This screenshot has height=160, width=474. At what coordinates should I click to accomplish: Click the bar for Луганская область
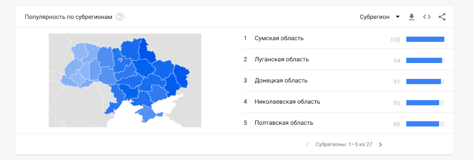(424, 60)
